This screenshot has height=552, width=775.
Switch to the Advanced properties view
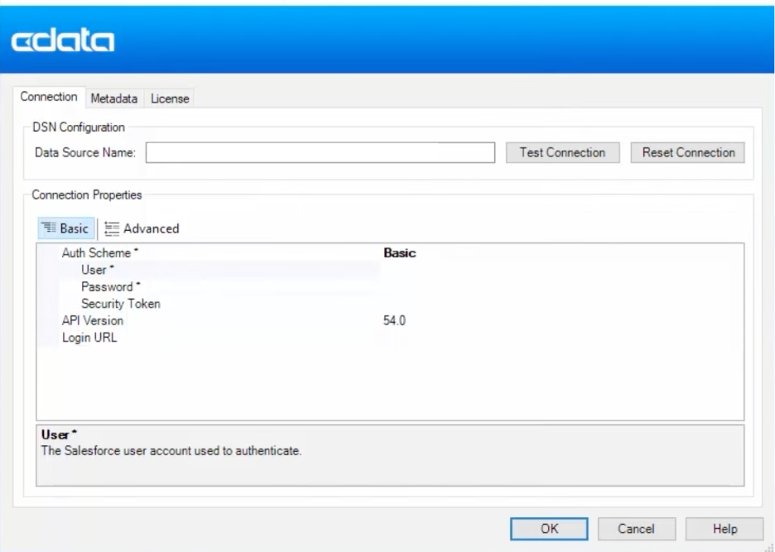coord(142,228)
